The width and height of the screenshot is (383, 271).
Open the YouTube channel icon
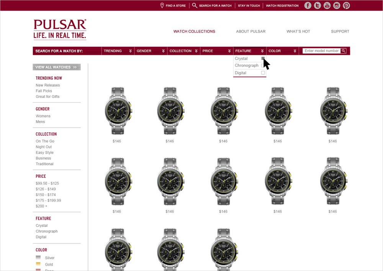[327, 5]
